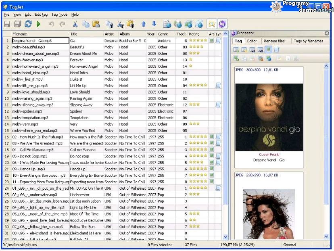Click the lyrics page icon in Processor panel
The height and width of the screenshot is (251, 334).
click(x=276, y=50)
